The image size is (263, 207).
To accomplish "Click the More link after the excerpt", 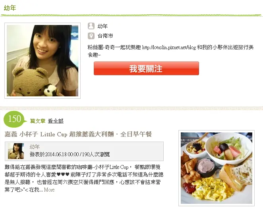I will 49,190.
